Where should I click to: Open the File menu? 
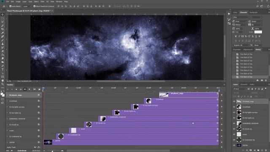[x=8, y=2]
